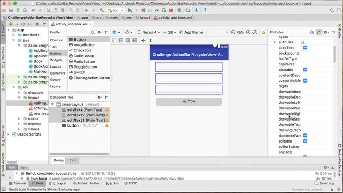Open SDK Manager download icon in toolbar
343x193 pixels.
click(x=196, y=10)
